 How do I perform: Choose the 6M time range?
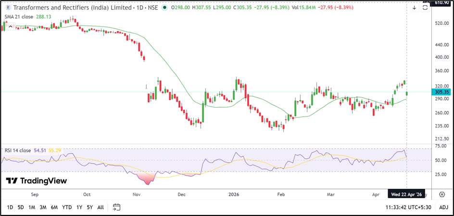pyautogui.click(x=55, y=207)
